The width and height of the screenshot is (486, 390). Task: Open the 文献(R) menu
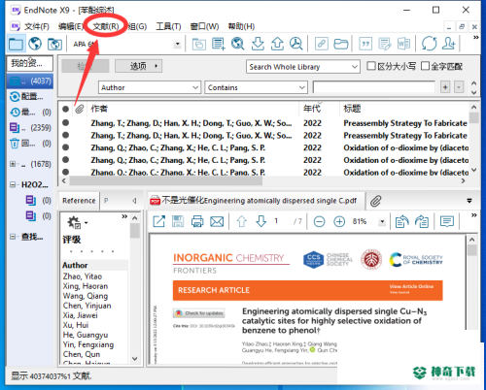coord(106,26)
